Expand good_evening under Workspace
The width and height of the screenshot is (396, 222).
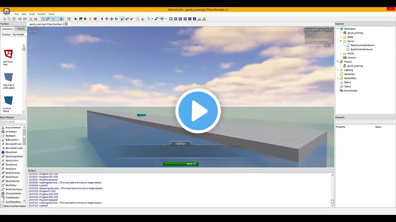[x=341, y=33]
